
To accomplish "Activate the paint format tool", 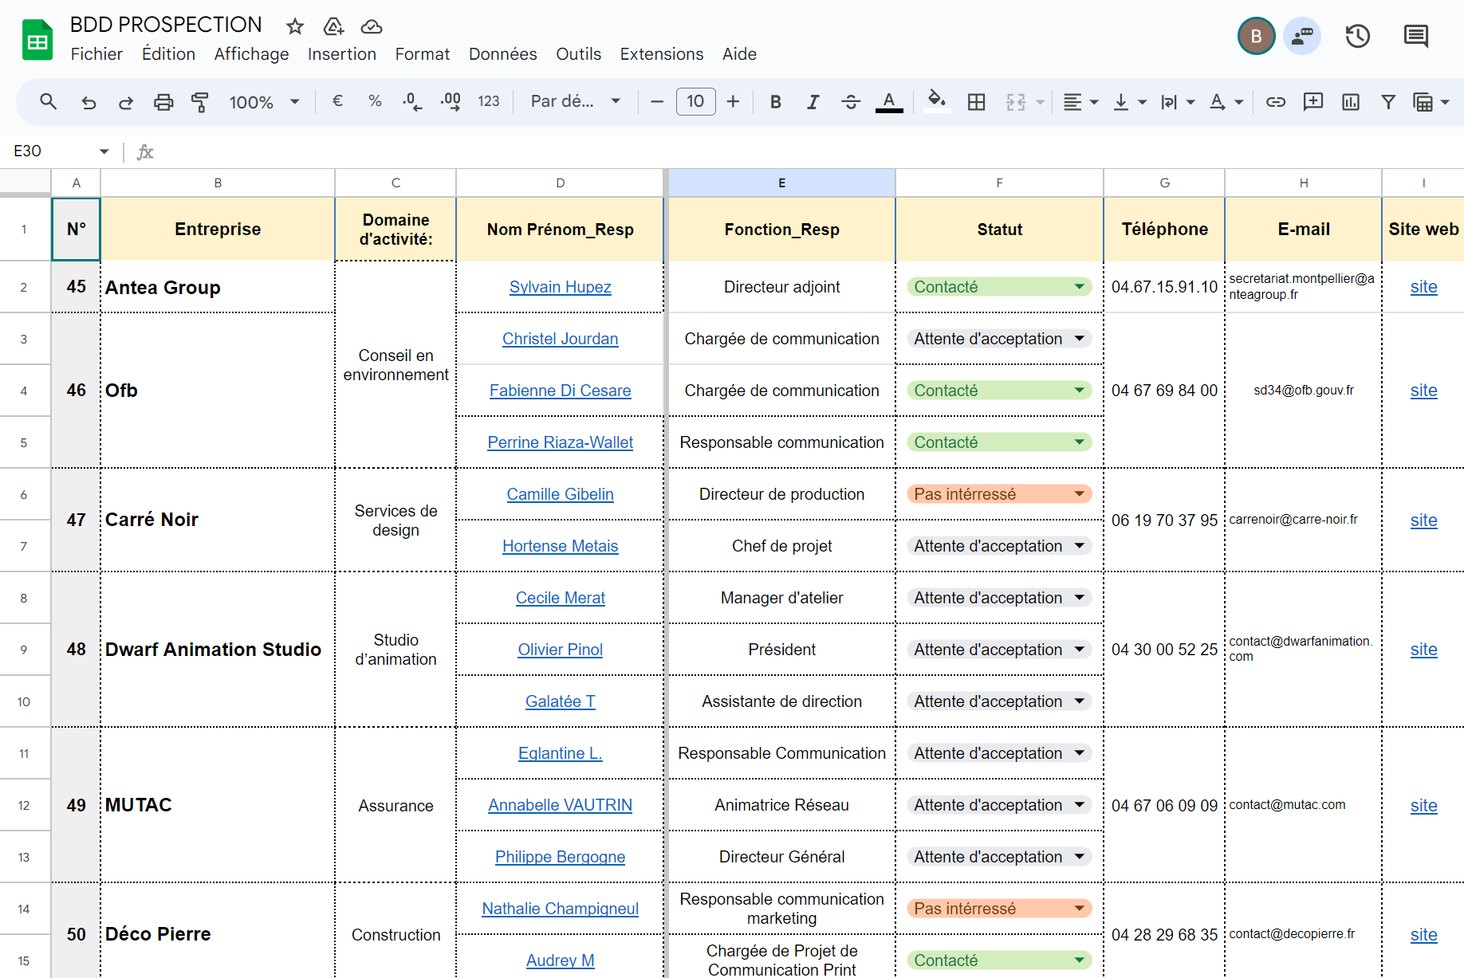I will [x=200, y=102].
